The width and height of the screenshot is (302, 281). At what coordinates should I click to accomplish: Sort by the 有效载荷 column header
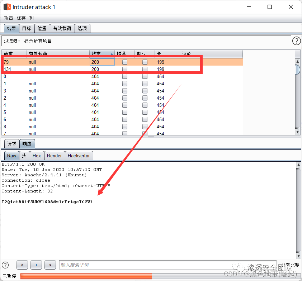pyautogui.click(x=58, y=53)
